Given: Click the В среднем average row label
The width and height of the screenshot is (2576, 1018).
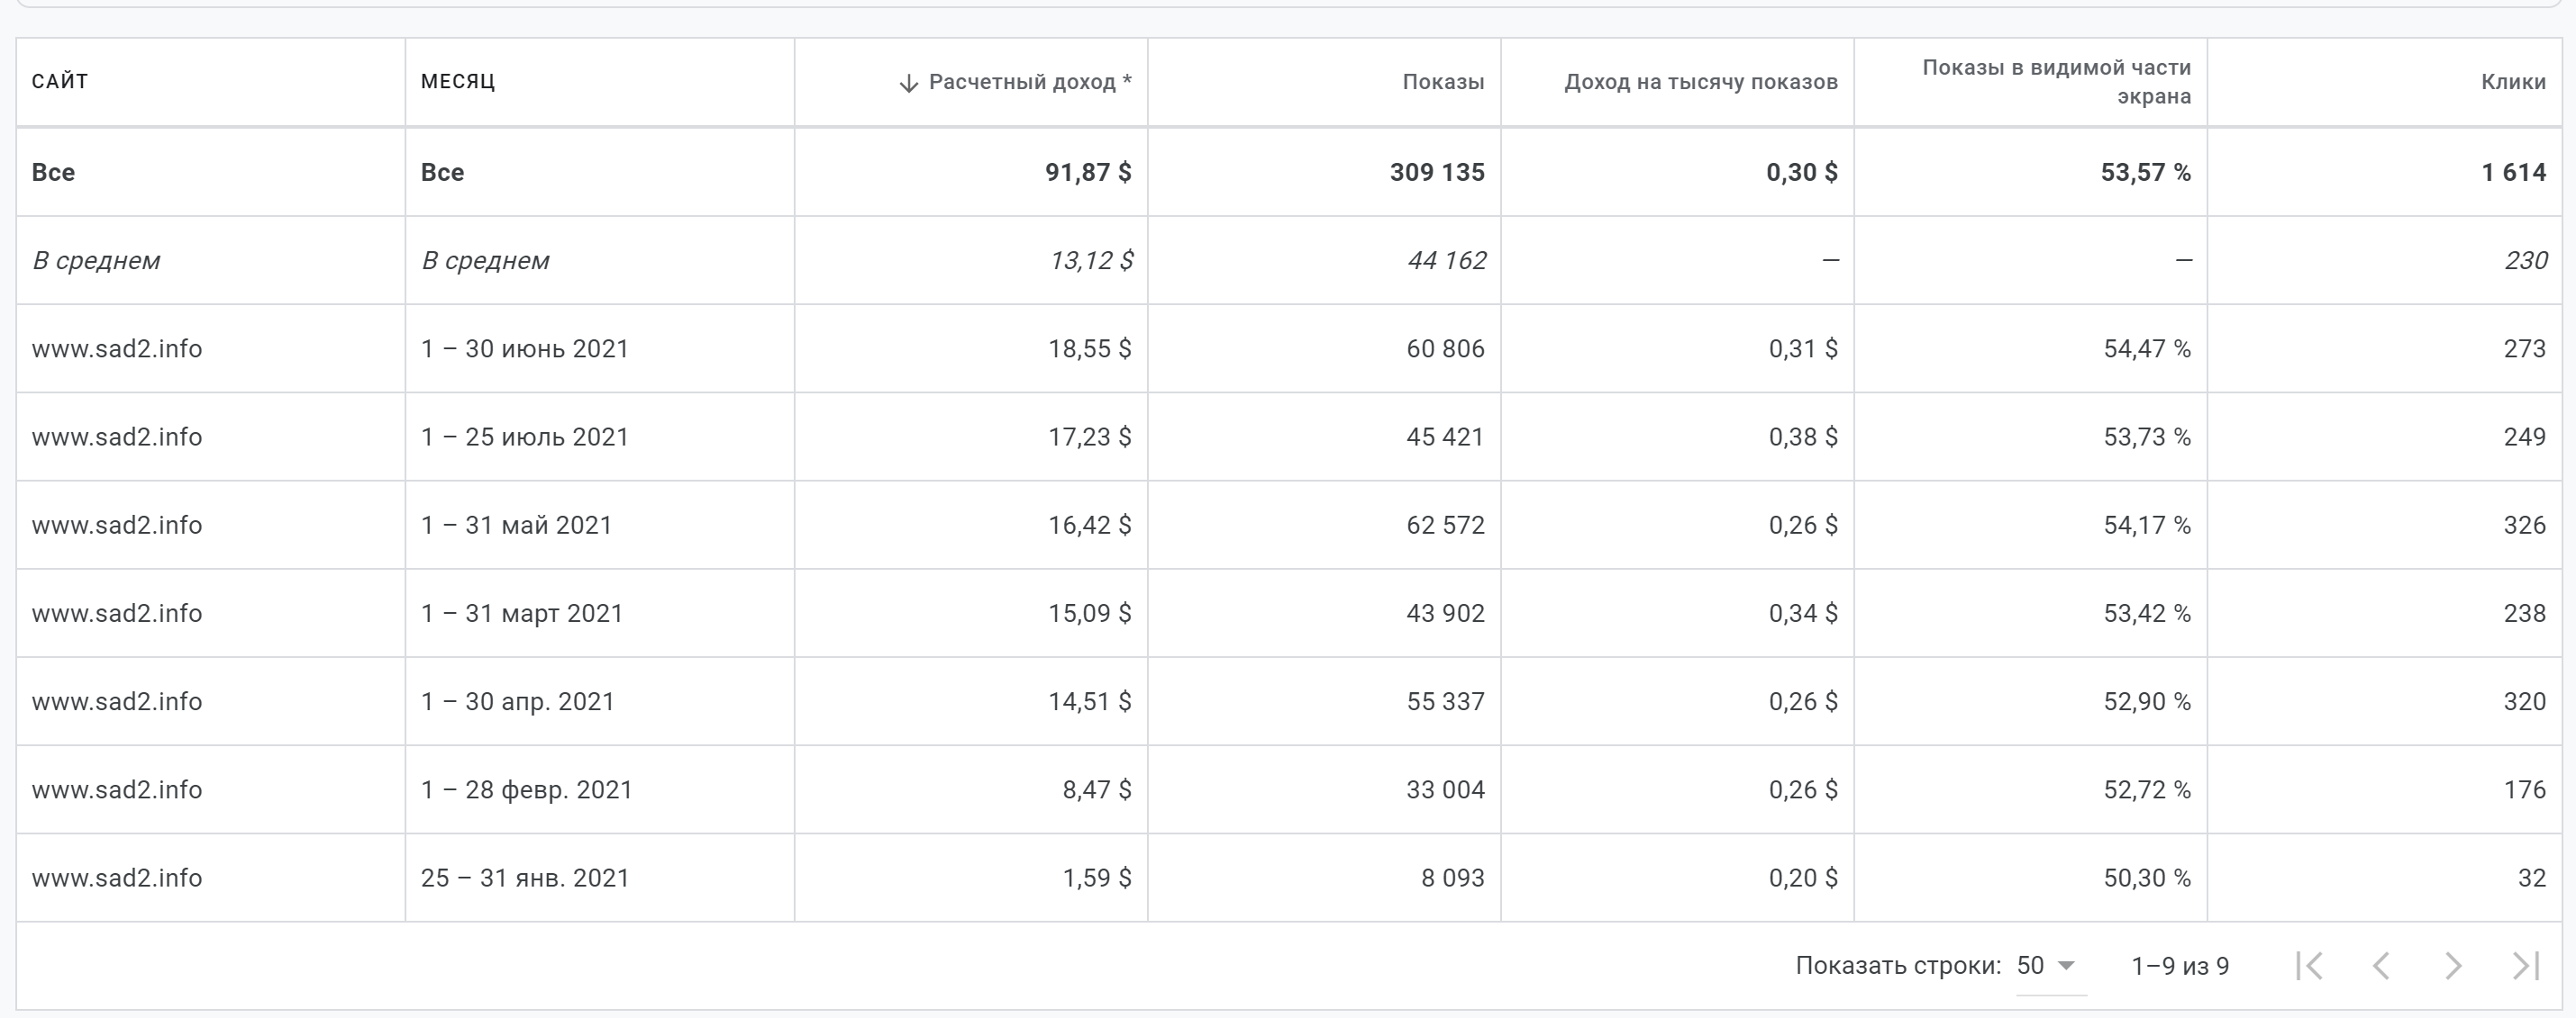Looking at the screenshot, I should (96, 261).
